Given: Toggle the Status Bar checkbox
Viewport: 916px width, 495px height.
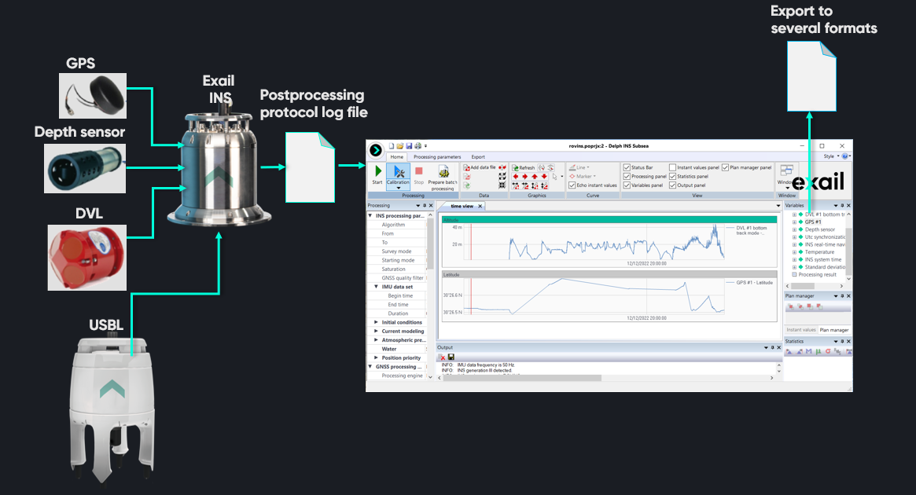Looking at the screenshot, I should click(x=627, y=167).
